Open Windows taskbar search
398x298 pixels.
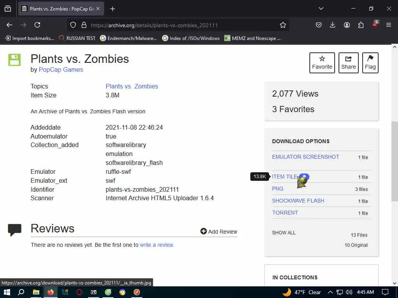21,292
